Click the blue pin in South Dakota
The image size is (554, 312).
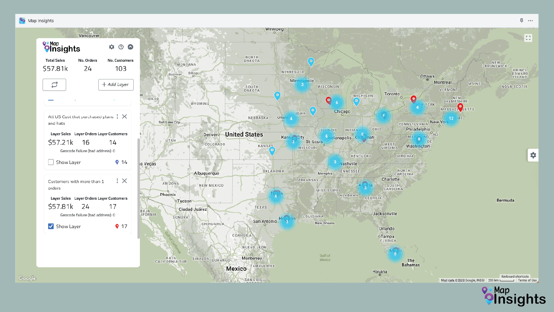[x=277, y=96]
